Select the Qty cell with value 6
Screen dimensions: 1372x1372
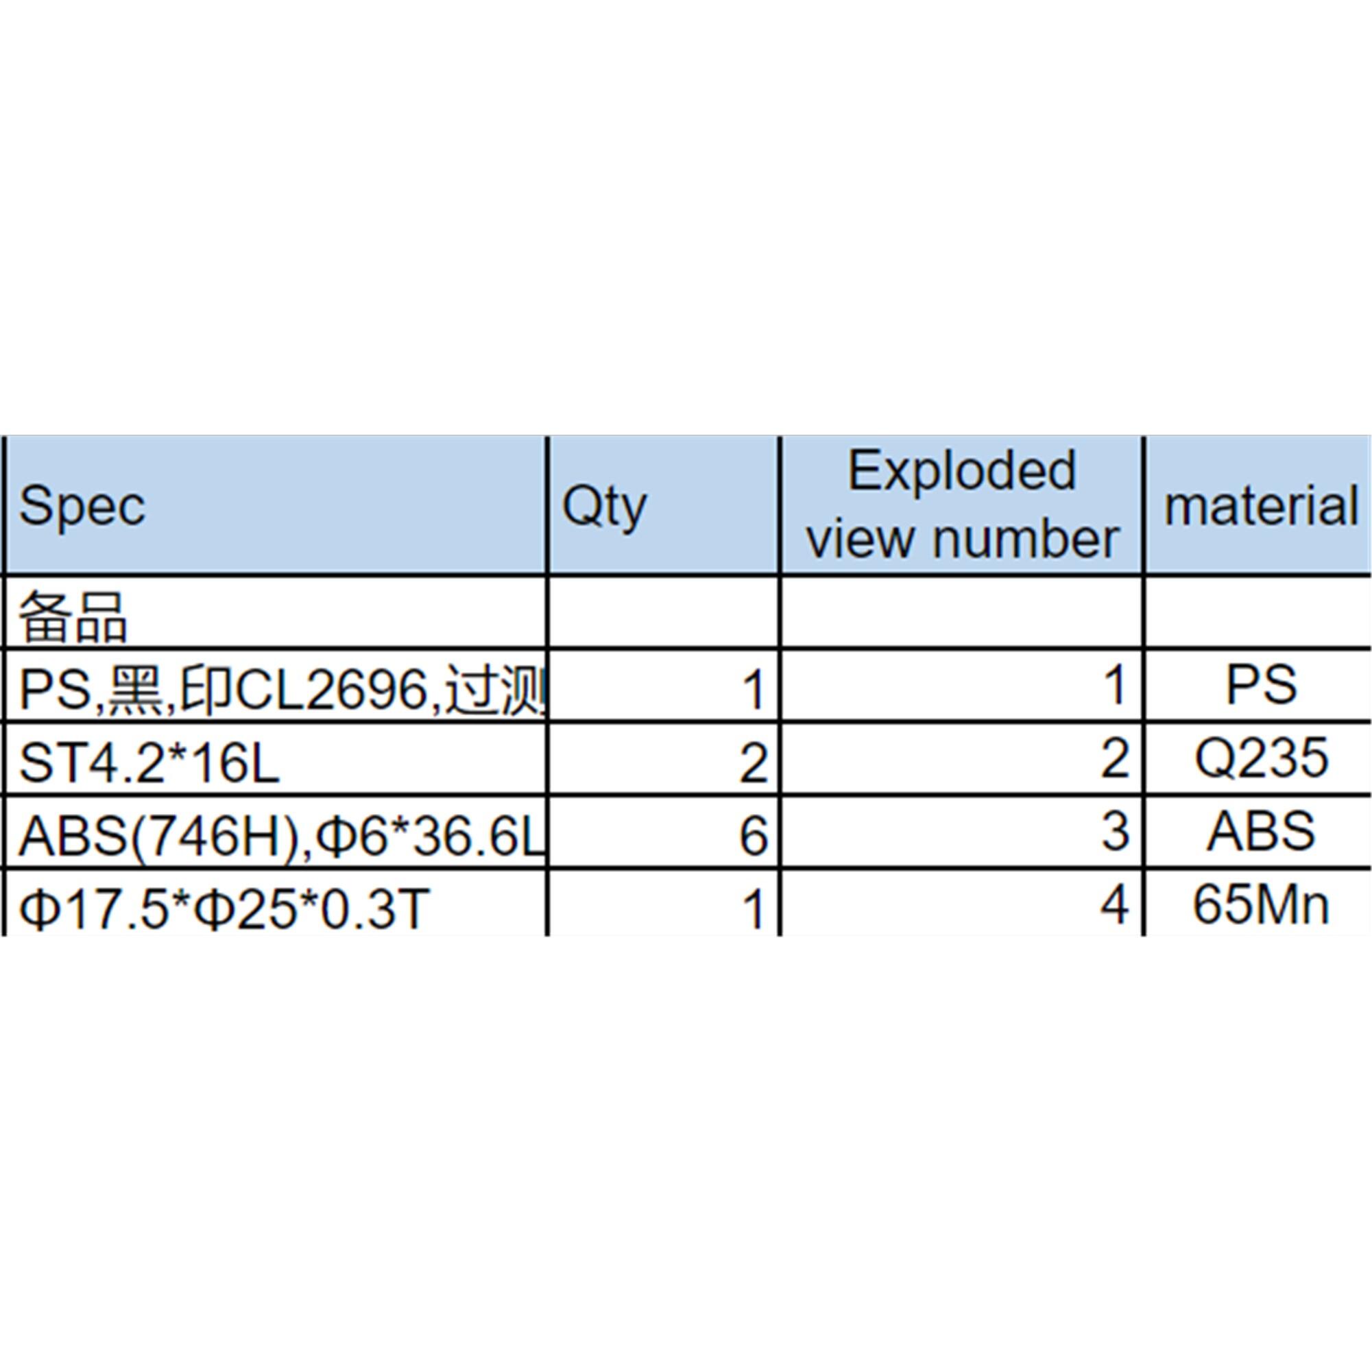coord(664,832)
